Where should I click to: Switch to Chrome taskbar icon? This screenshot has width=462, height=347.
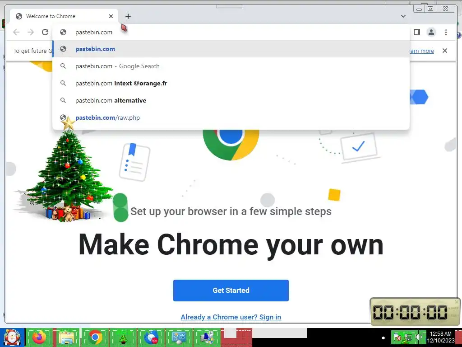95,338
